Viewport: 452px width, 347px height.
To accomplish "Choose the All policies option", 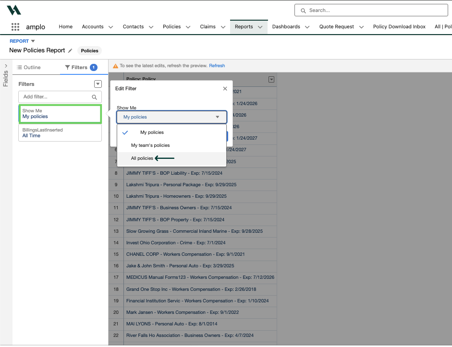I will [x=171, y=158].
